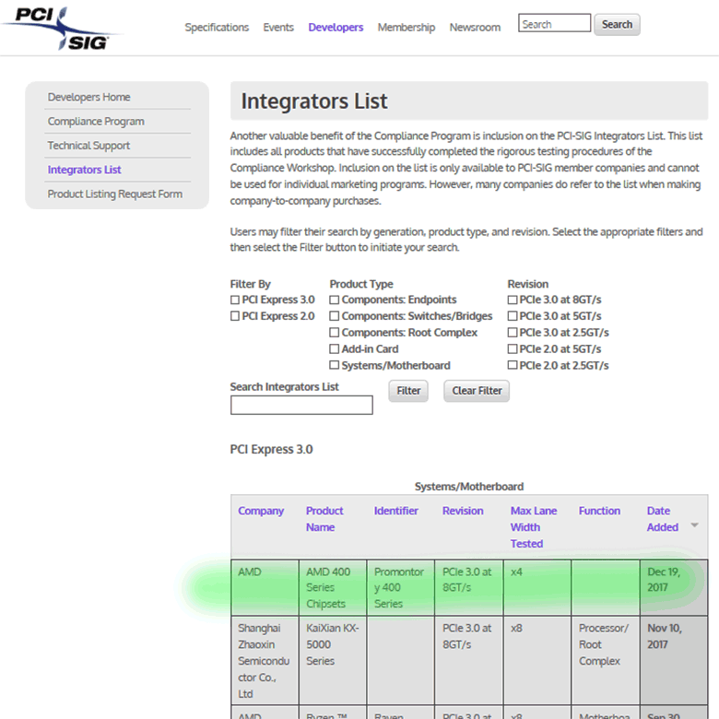Click the Search Integrators List field
Viewport: 719px width, 719px height.
click(x=301, y=406)
